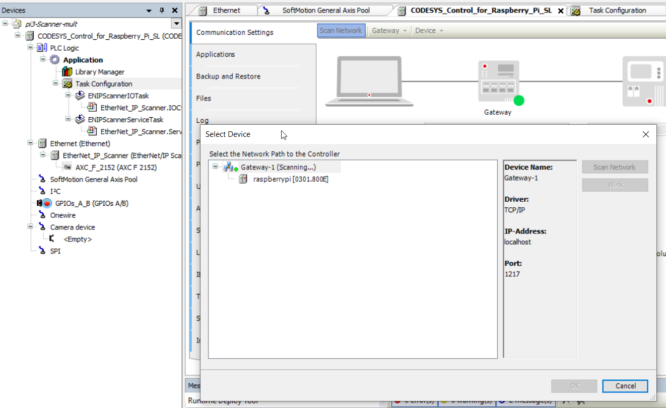This screenshot has width=666, height=408.
Task: Select the <Empty> camera slot
Action: click(77, 239)
